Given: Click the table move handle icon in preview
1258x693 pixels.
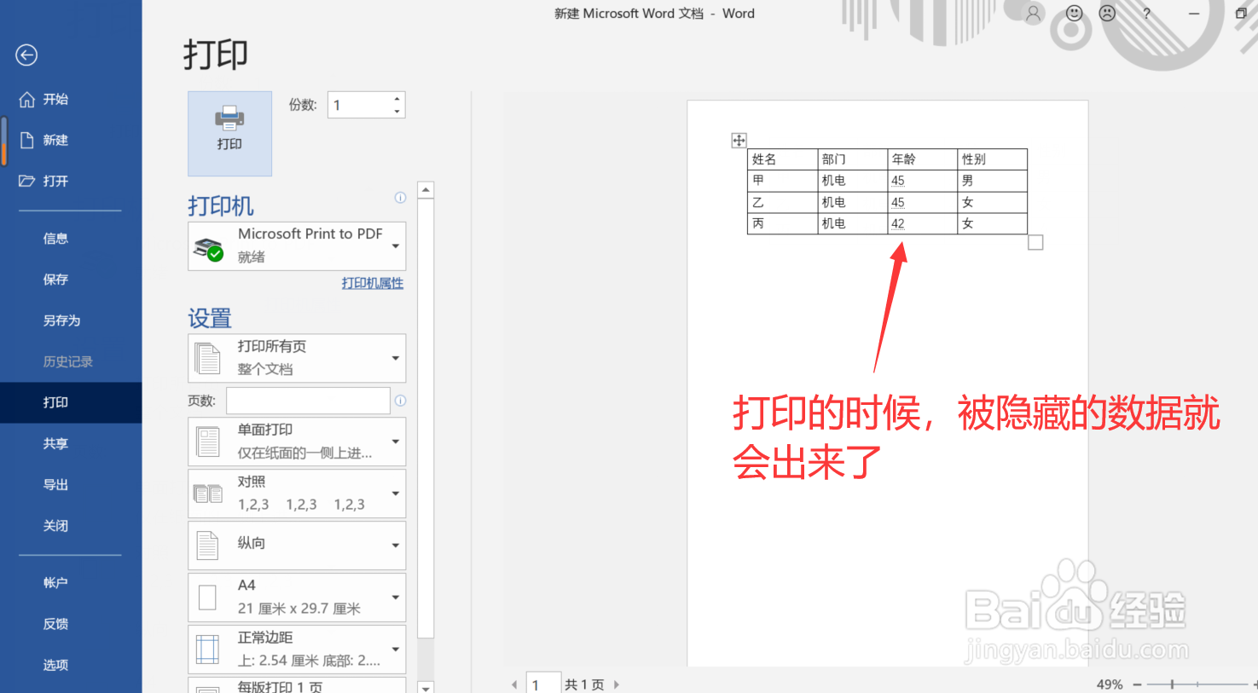Looking at the screenshot, I should (x=739, y=141).
